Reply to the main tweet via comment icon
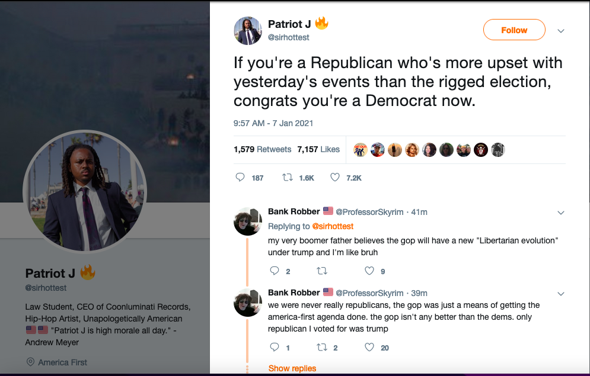This screenshot has width=590, height=376. pyautogui.click(x=240, y=178)
